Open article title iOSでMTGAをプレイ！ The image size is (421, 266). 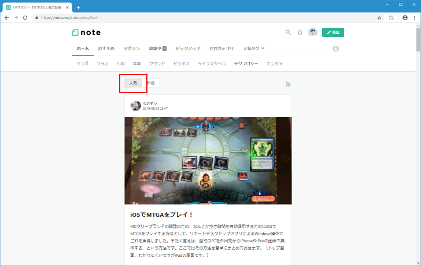pos(162,215)
